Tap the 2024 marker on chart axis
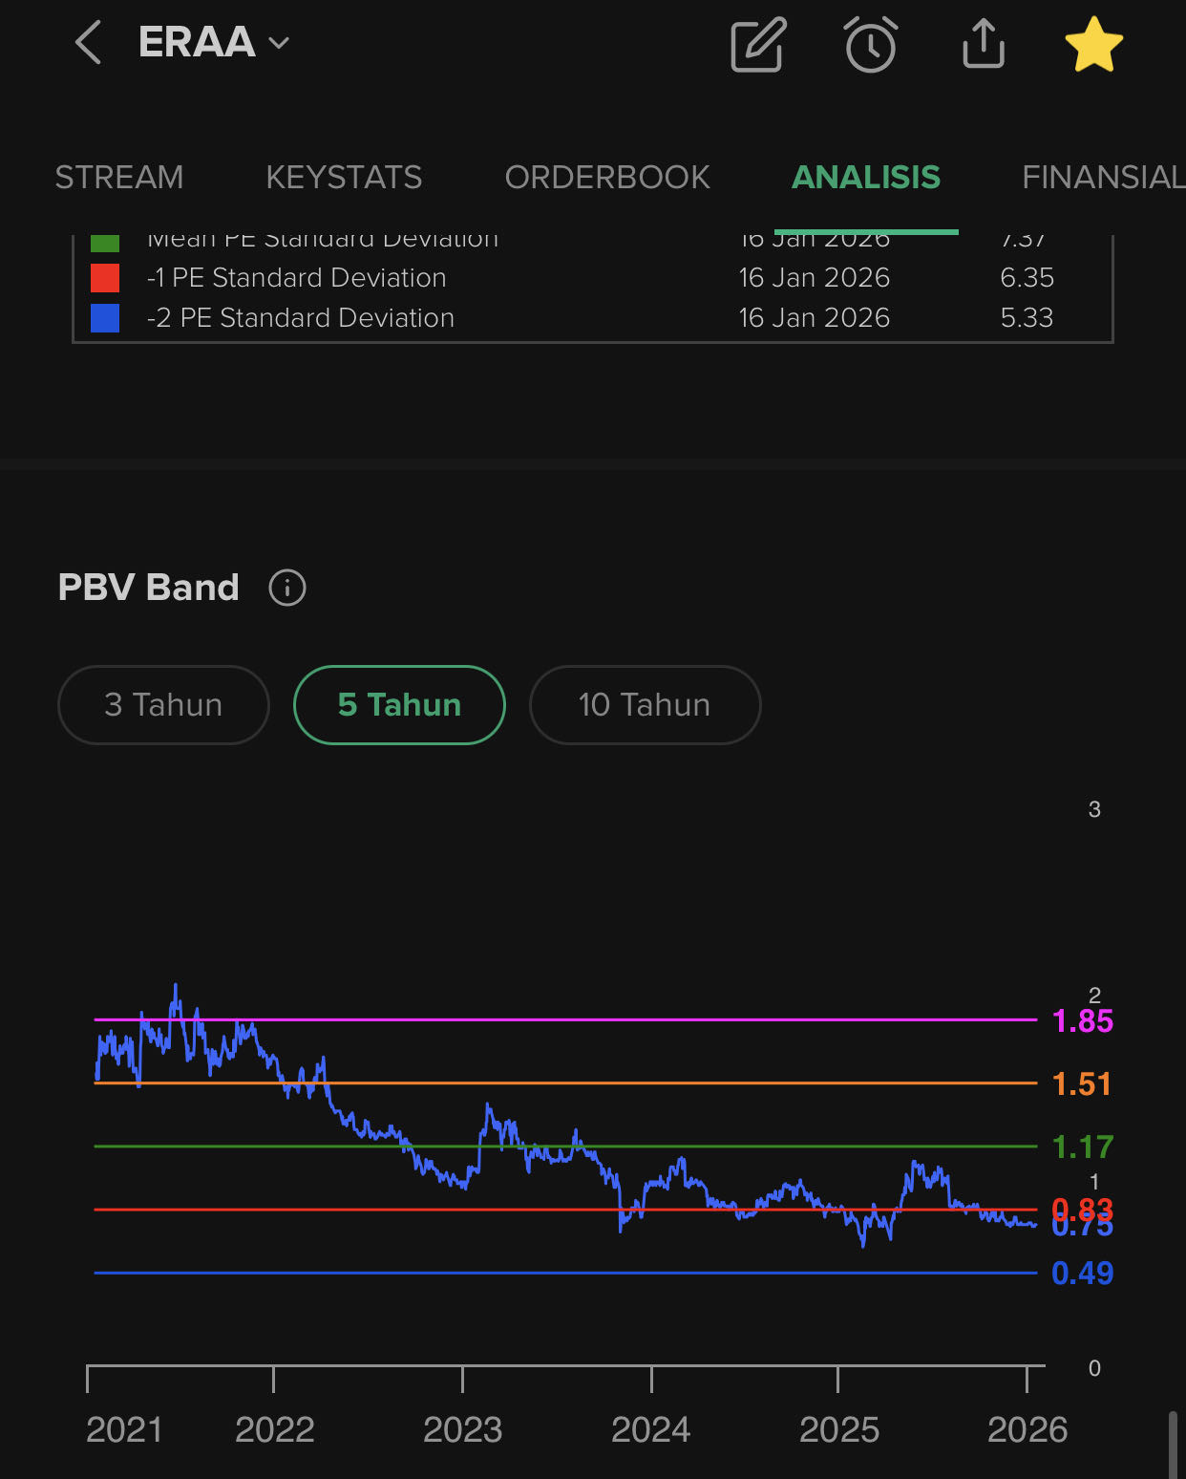Viewport: 1186px width, 1479px height. click(x=650, y=1429)
